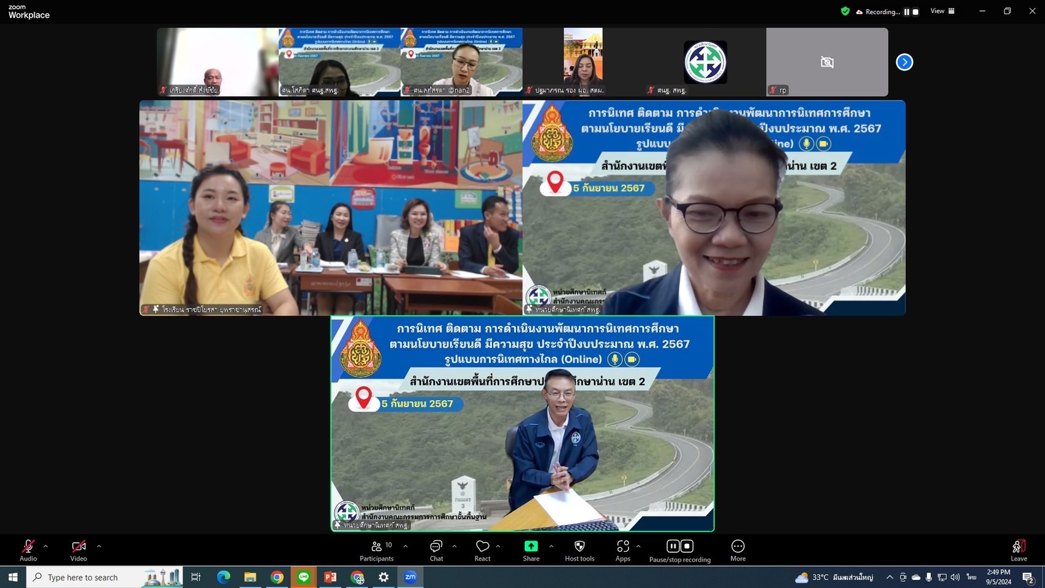1045x588 pixels.
Task: Click the system tray microphone icon
Action: tap(929, 577)
